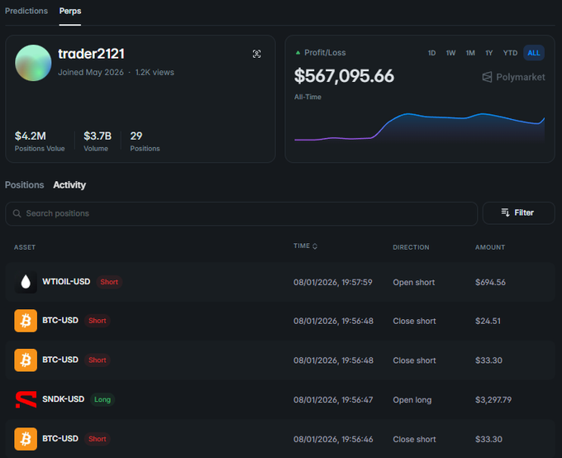Click the trader2121 username
The image size is (562, 458).
click(92, 54)
